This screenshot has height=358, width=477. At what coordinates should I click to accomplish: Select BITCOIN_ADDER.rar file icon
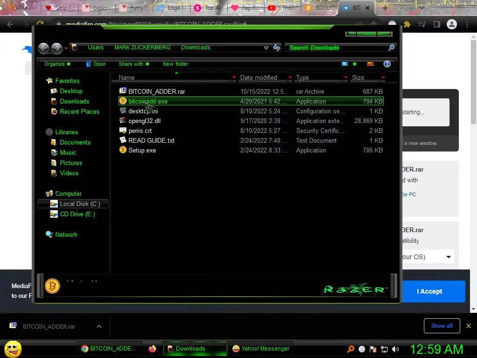[x=123, y=90]
